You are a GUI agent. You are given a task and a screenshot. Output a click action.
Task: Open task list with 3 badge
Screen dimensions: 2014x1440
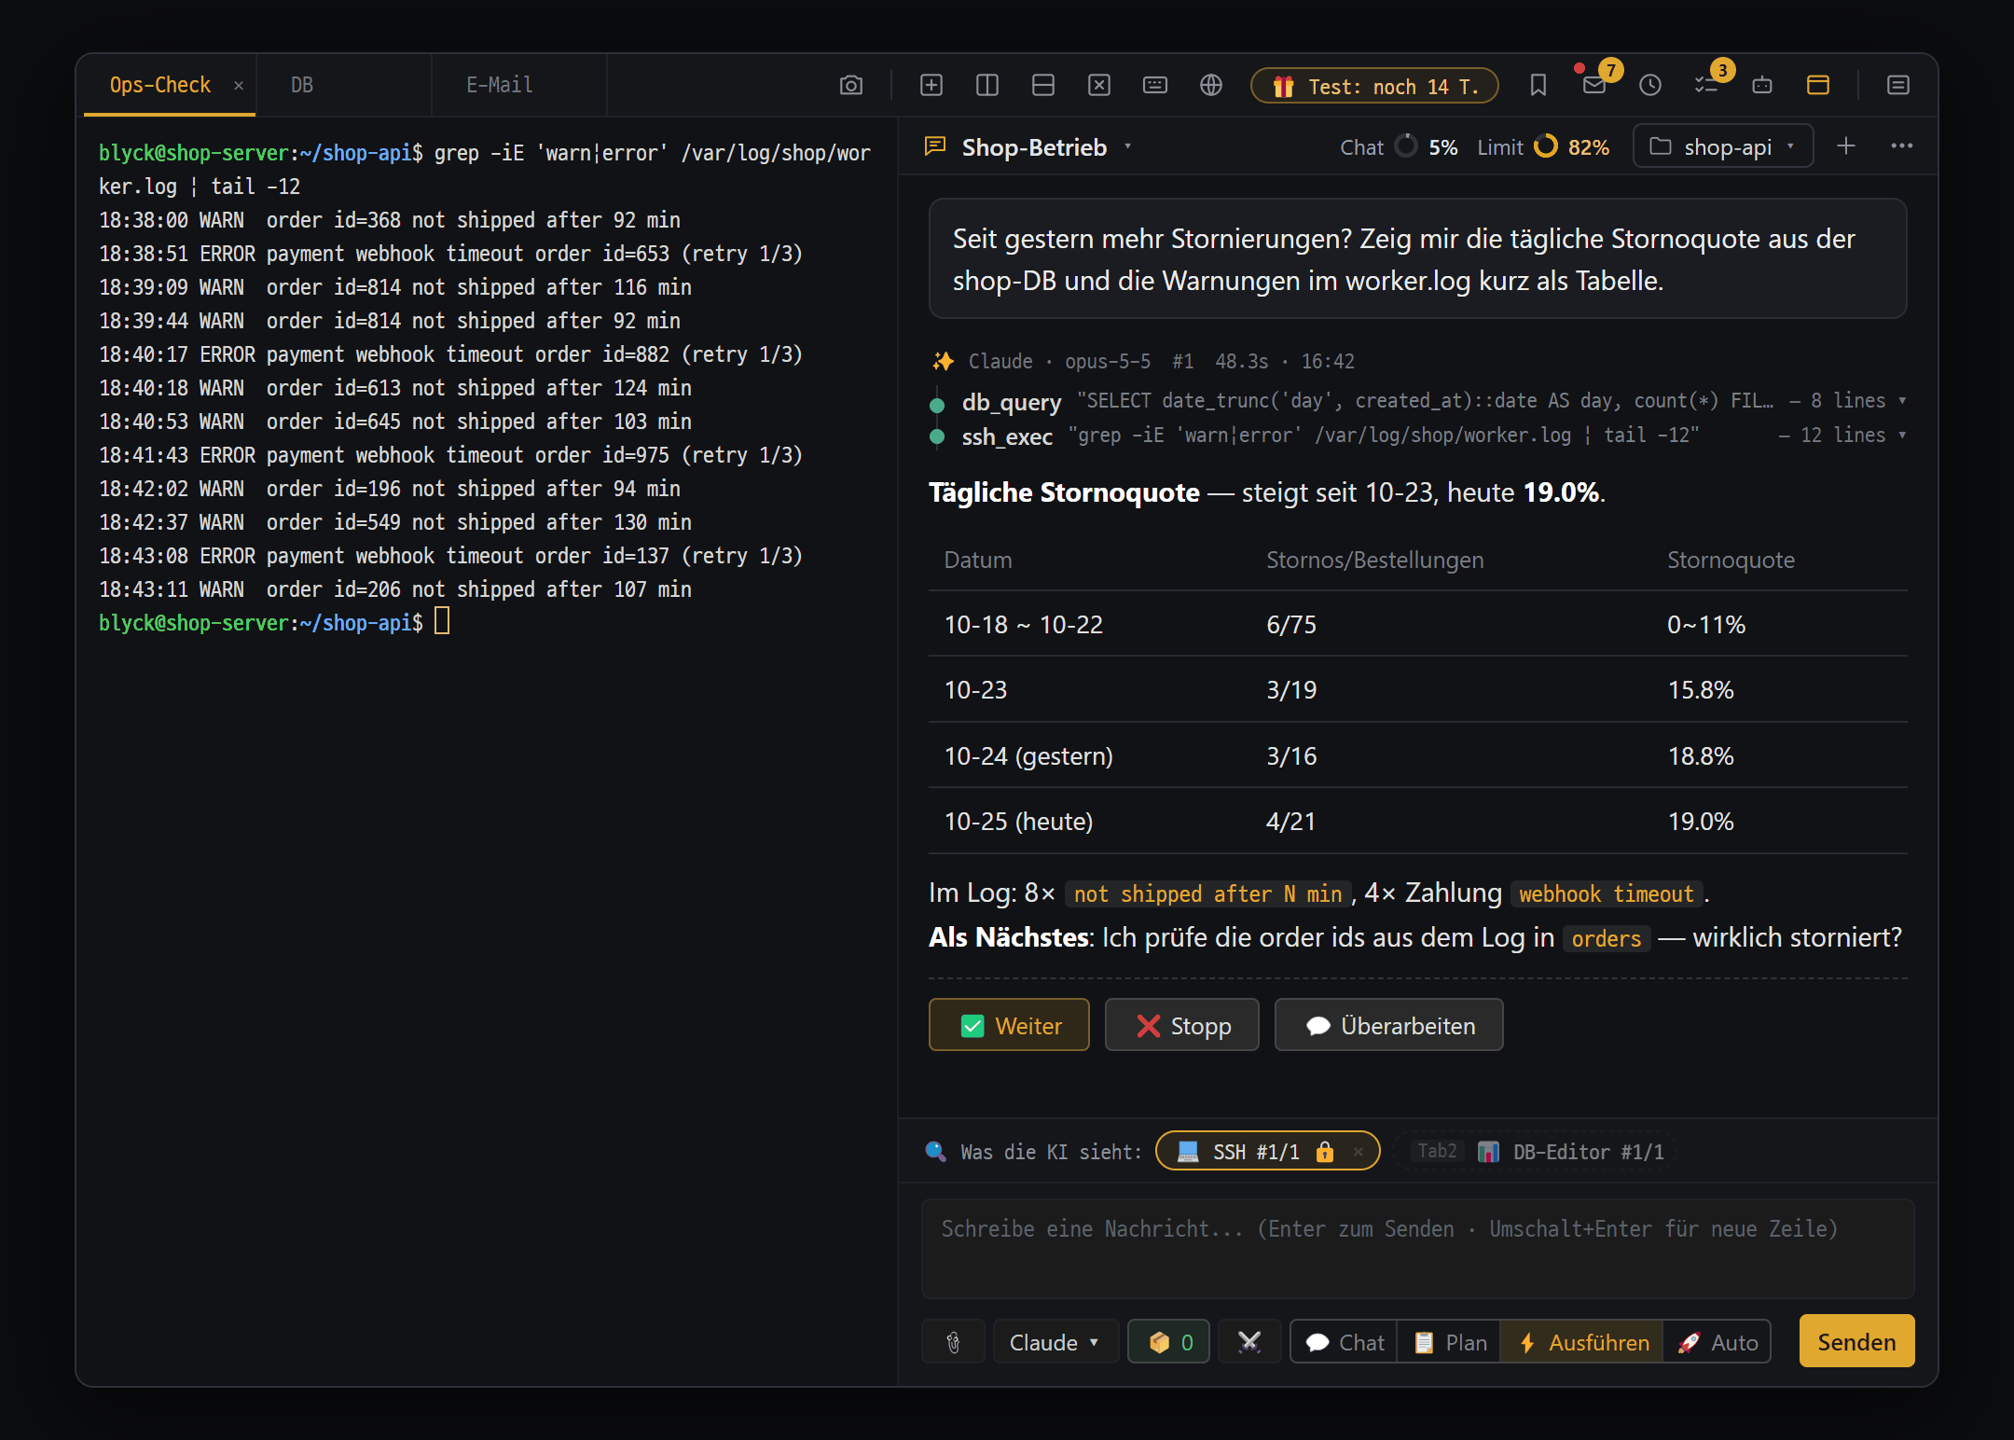click(1706, 86)
